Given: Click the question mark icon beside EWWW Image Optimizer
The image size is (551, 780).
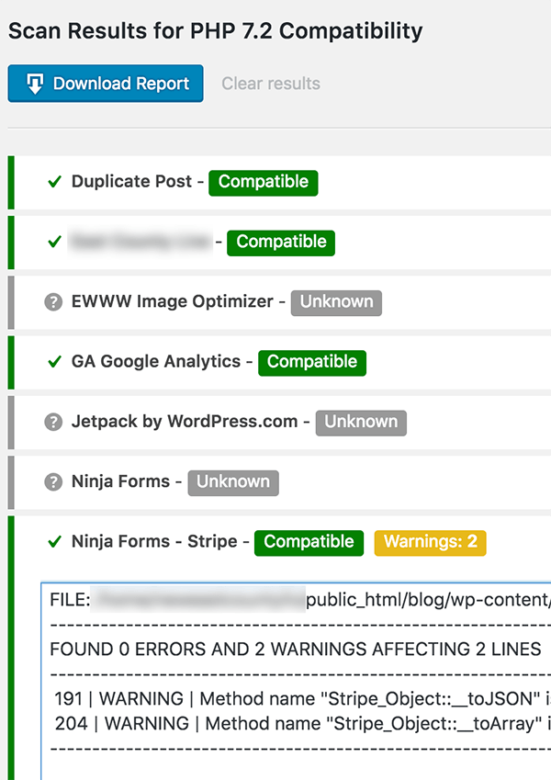Looking at the screenshot, I should pyautogui.click(x=53, y=302).
